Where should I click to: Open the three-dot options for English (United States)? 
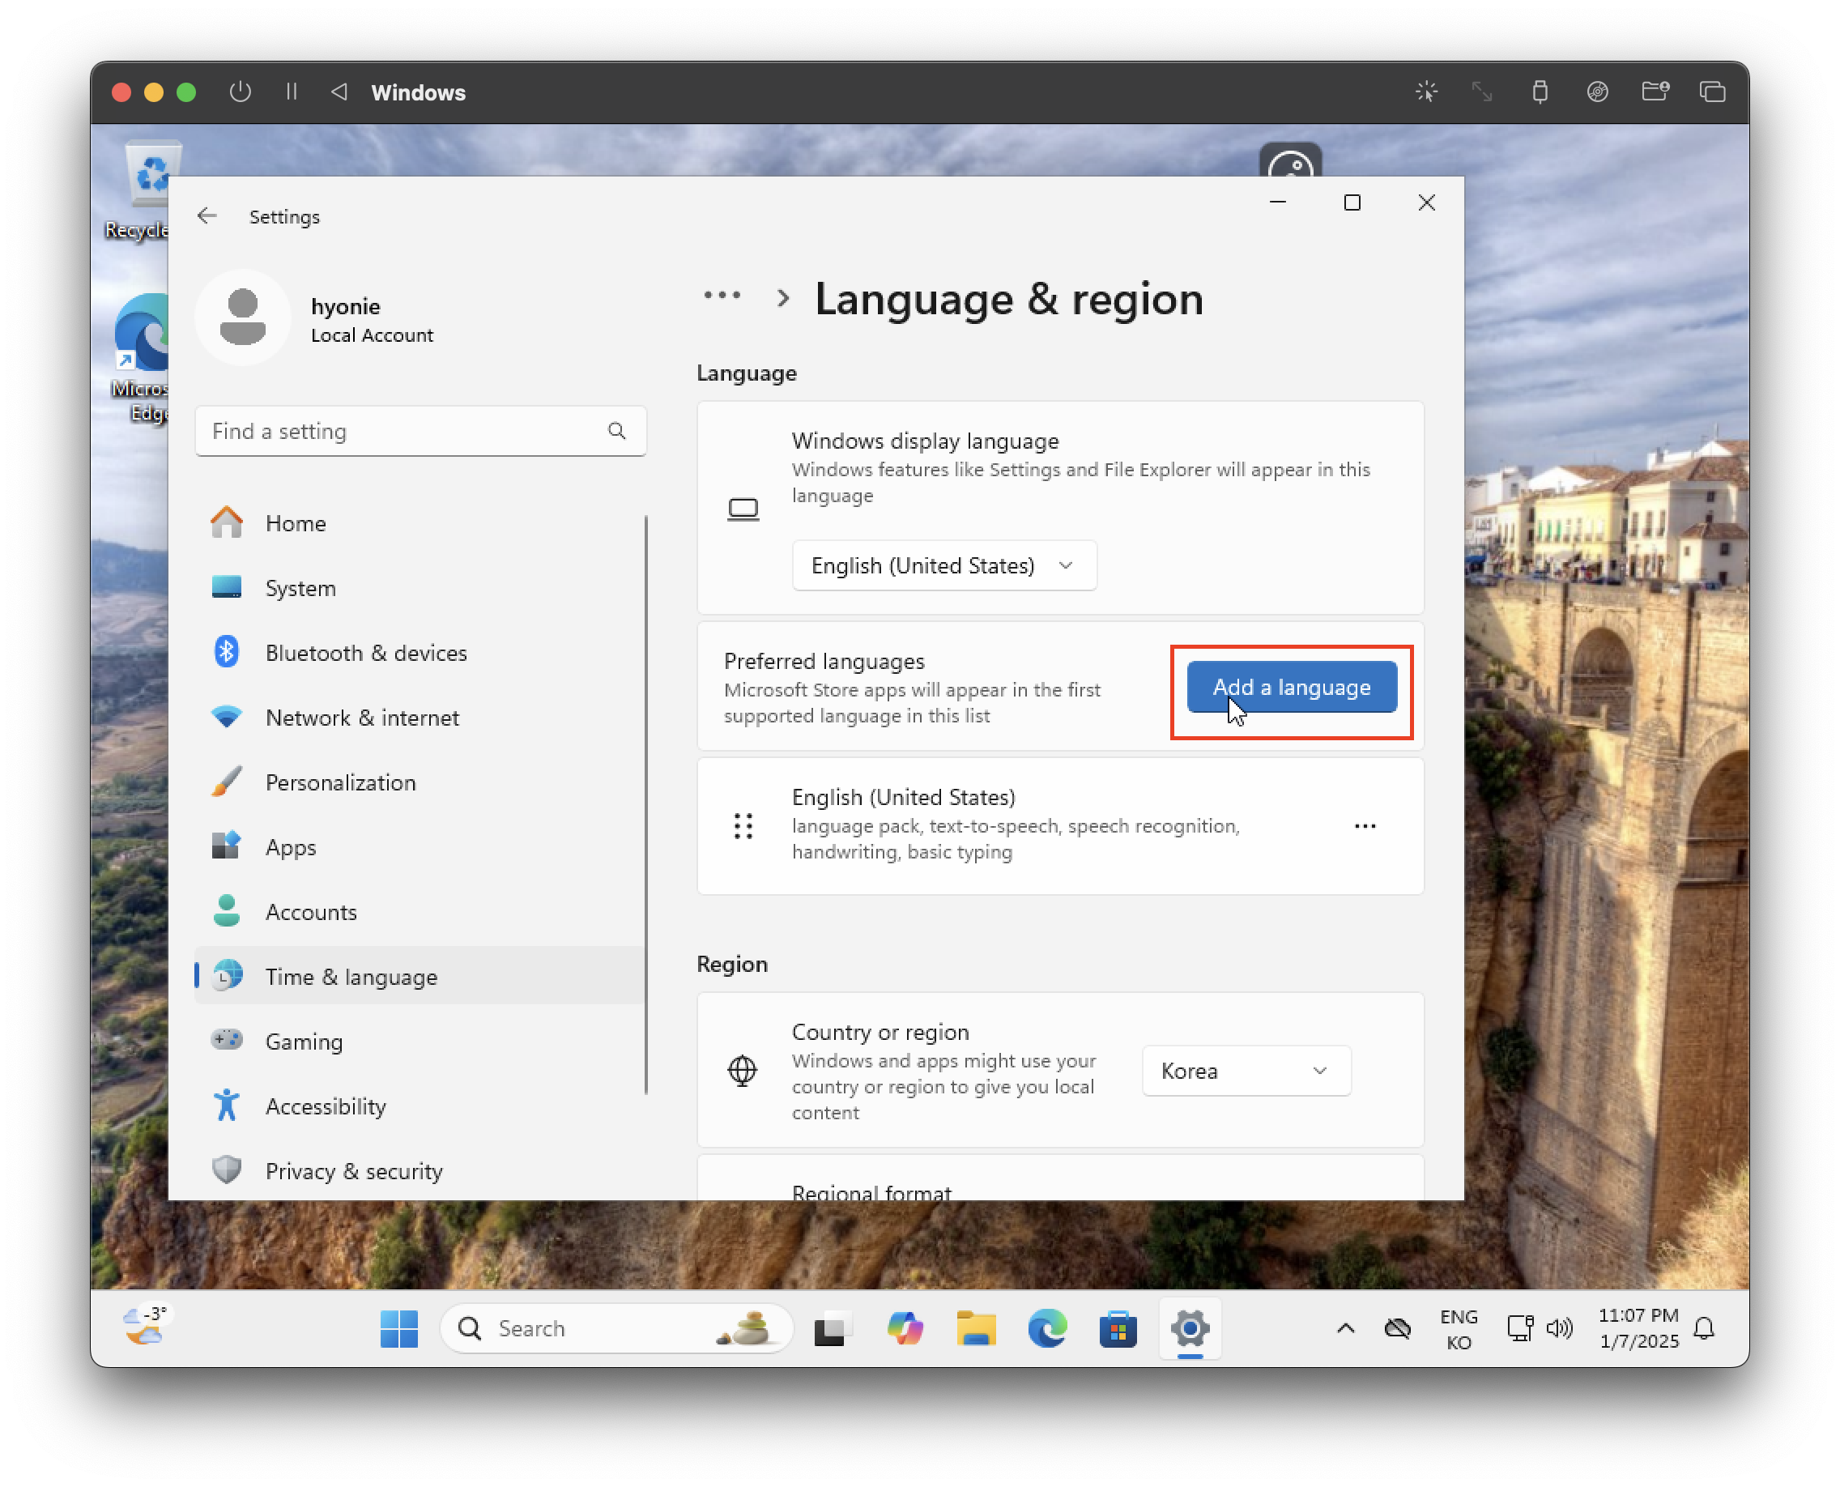pos(1365,826)
